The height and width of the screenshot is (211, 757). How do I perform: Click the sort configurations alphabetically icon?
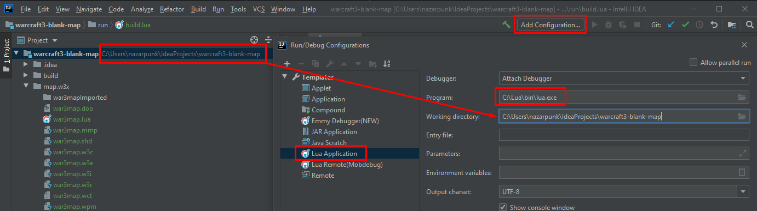(x=387, y=64)
